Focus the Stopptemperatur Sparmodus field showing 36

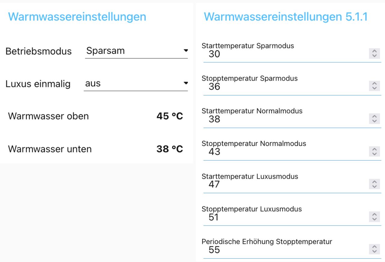click(x=283, y=87)
